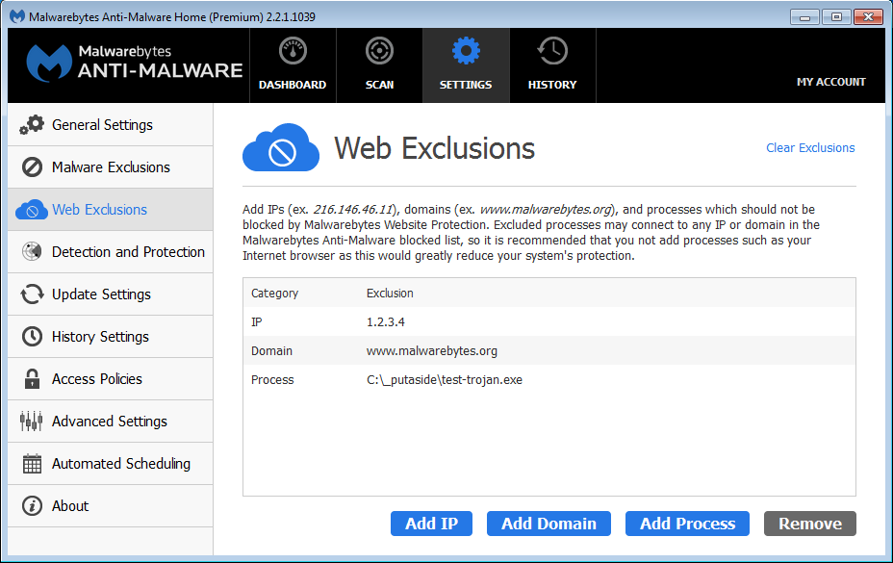
Task: Click the Scan target icon
Action: pyautogui.click(x=379, y=51)
